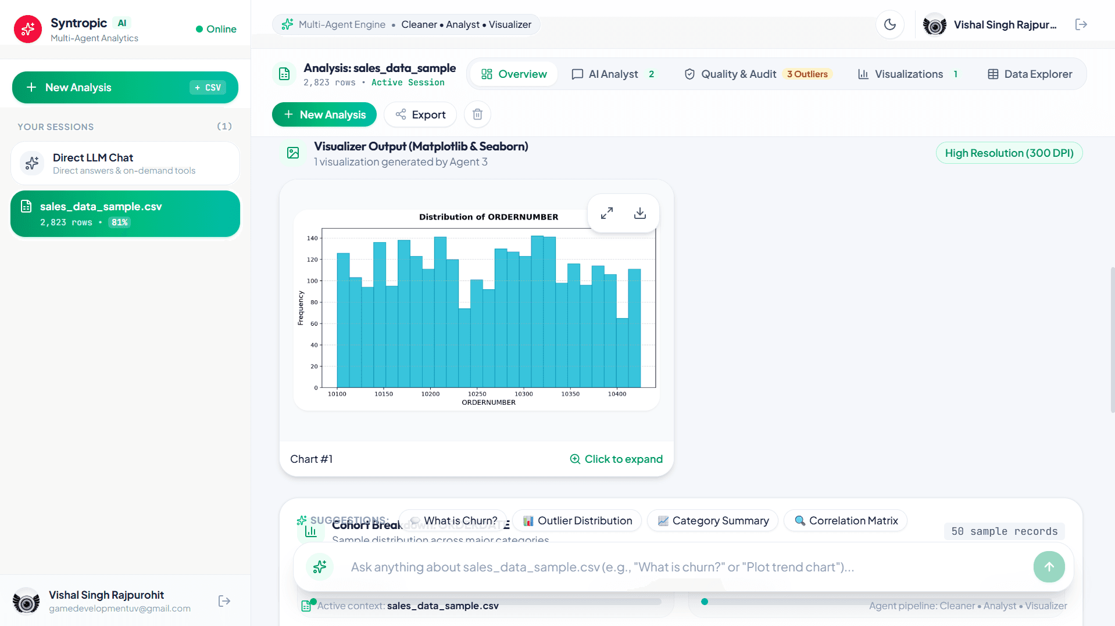The image size is (1115, 626).
Task: Toggle dark mode moon icon
Action: tap(889, 24)
